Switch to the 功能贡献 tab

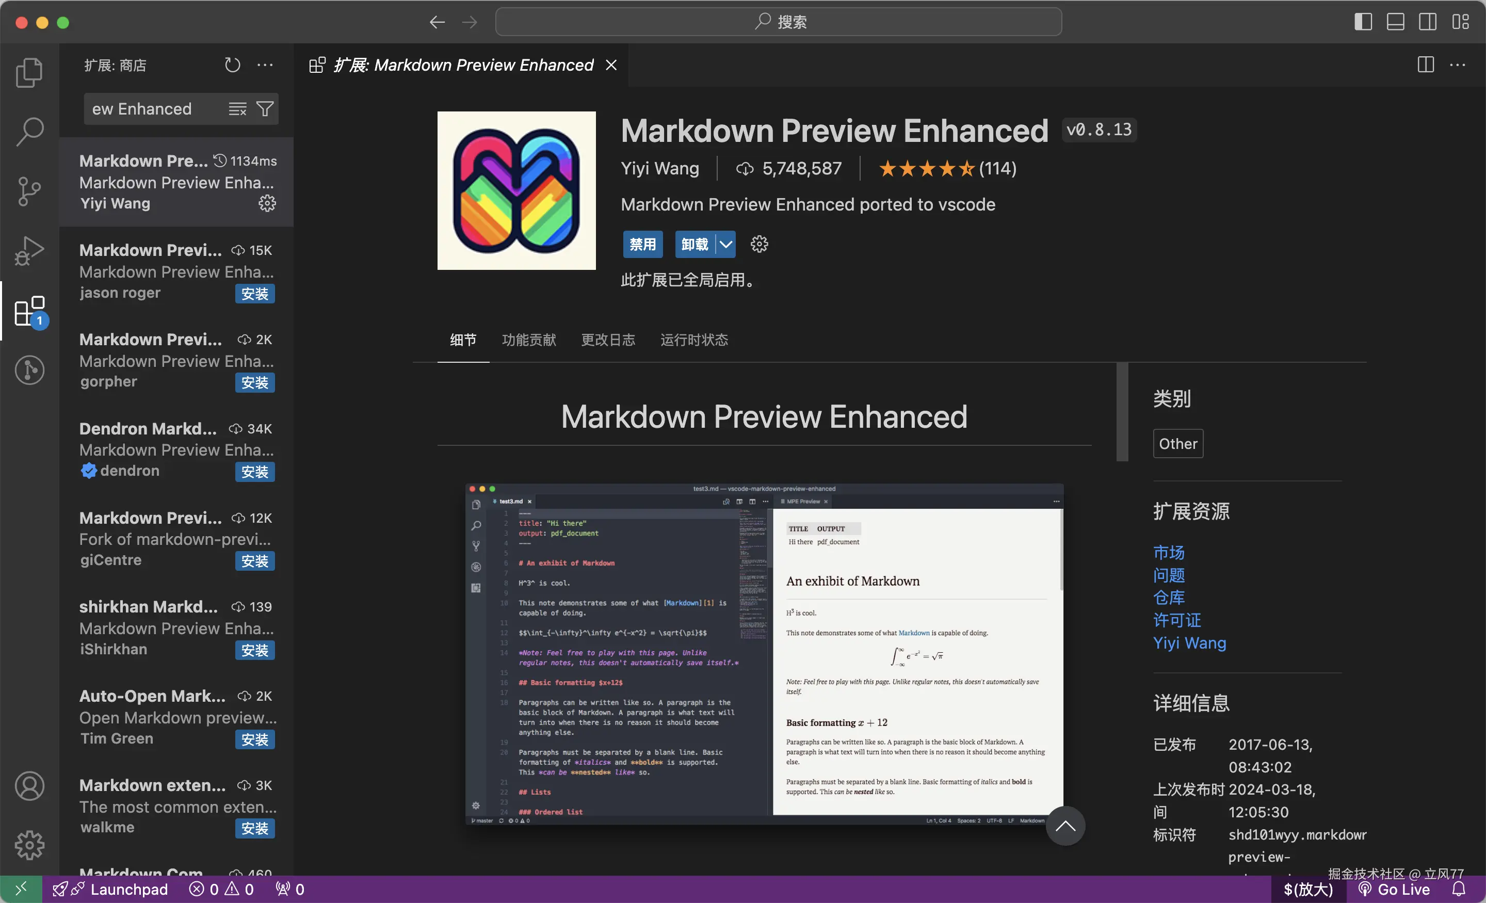pos(529,340)
